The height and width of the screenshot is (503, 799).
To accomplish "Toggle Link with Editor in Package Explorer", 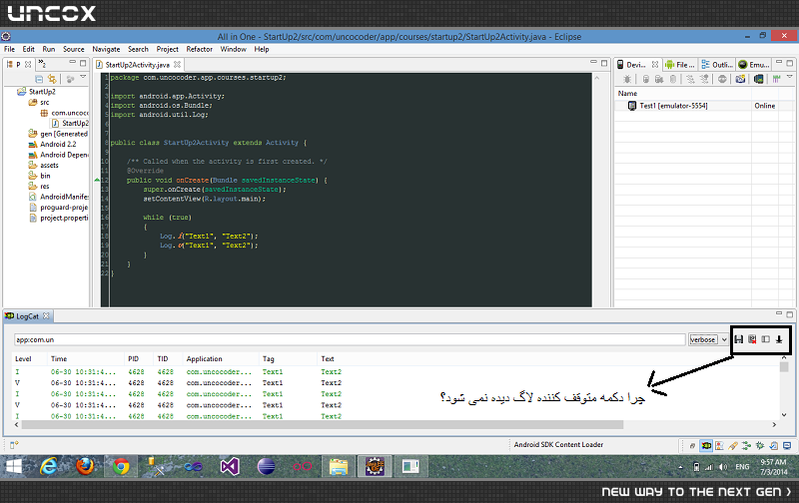I will (x=52, y=79).
